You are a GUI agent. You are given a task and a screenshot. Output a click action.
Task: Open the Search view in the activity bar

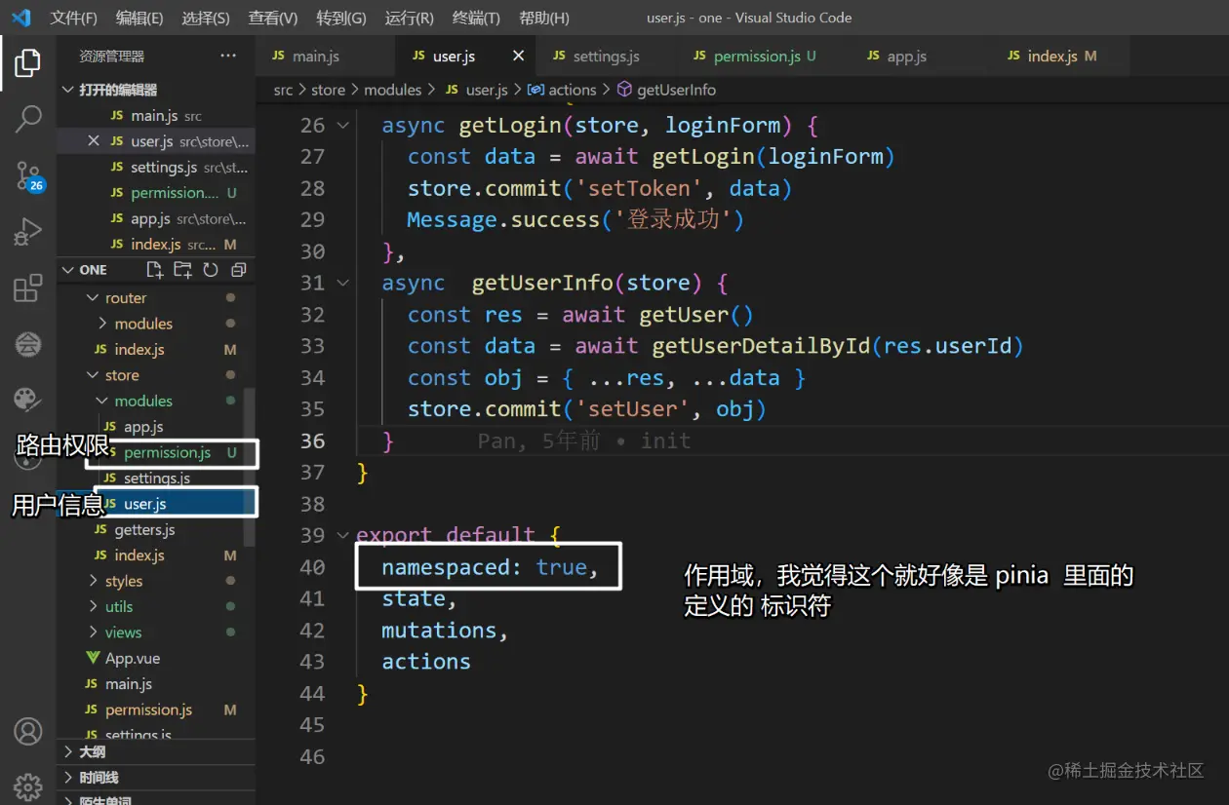(x=28, y=119)
